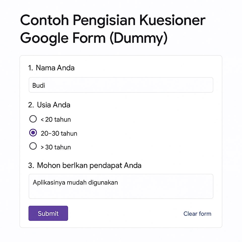Choose the "> 30 tahun" radio option
Screen dimensions: 242x242
tap(33, 146)
